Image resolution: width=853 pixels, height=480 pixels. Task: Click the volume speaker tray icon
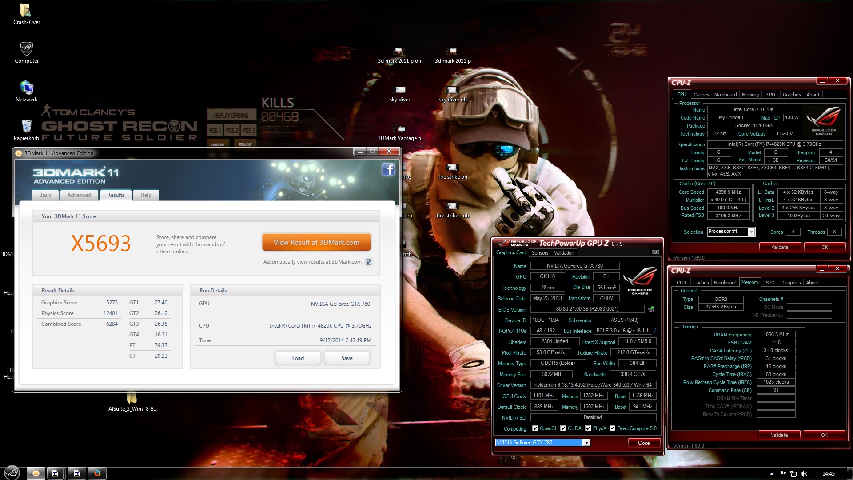804,474
